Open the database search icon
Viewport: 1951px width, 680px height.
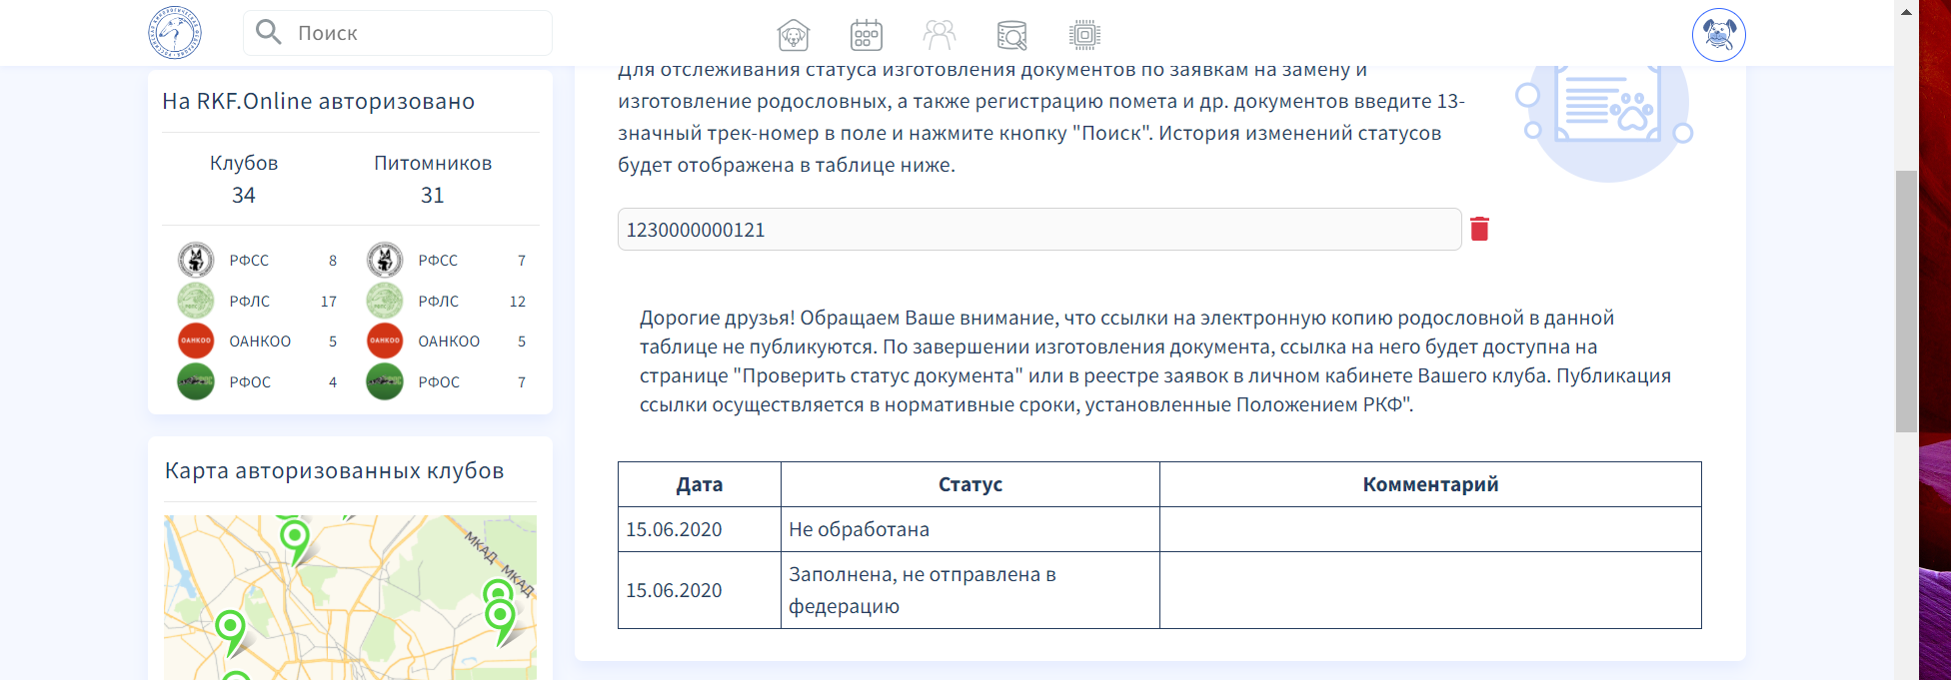click(1011, 35)
